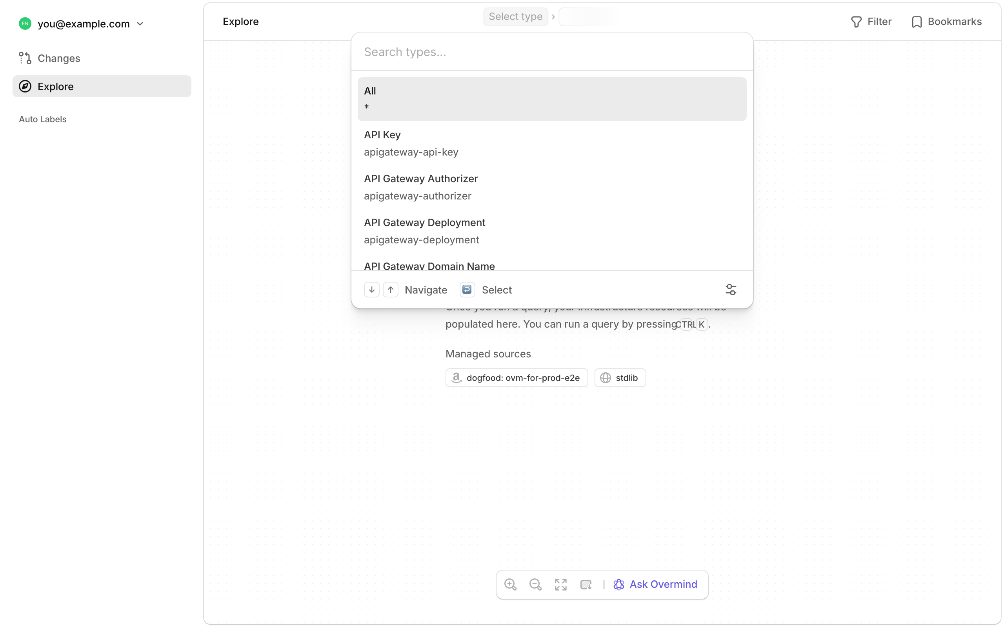Screen dimensions: 1004x627
Task: Click the Filter funnel icon
Action: tap(856, 22)
